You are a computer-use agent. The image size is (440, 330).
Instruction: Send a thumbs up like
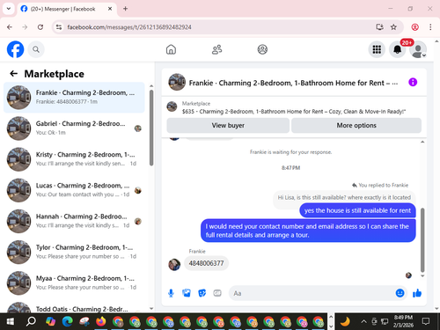tap(417, 293)
